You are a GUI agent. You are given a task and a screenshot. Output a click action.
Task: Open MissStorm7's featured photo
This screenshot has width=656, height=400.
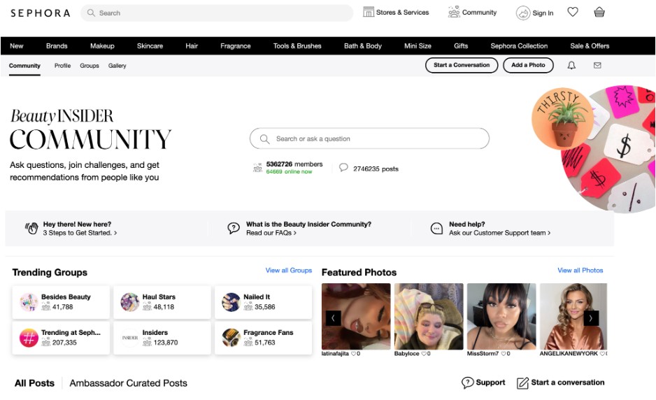(501, 316)
